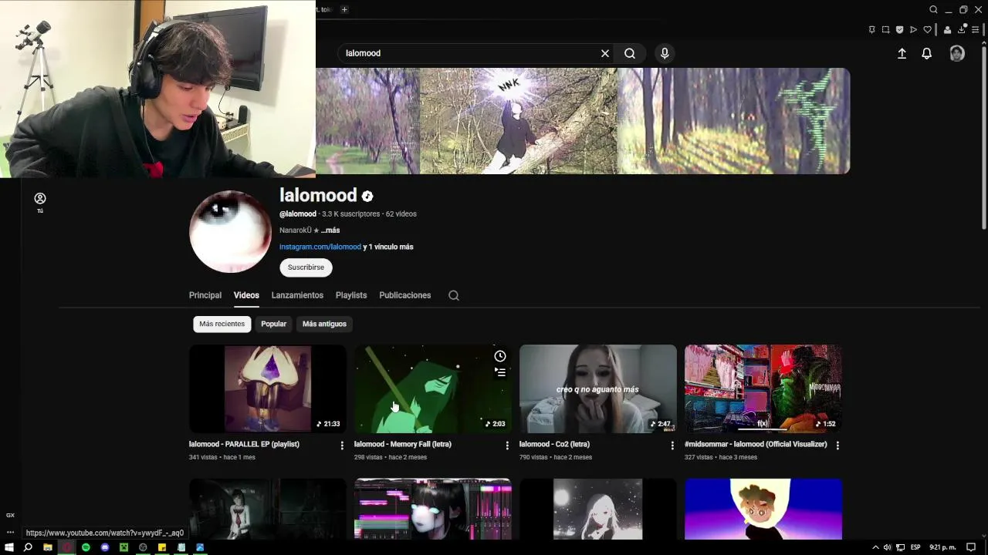
Task: Open Spotify from the taskbar
Action: [x=86, y=547]
